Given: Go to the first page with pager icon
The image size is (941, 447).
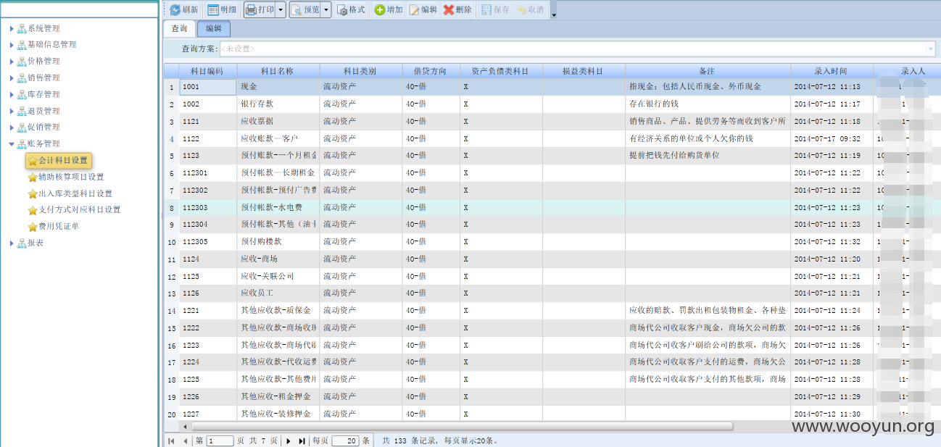Looking at the screenshot, I should tap(171, 440).
